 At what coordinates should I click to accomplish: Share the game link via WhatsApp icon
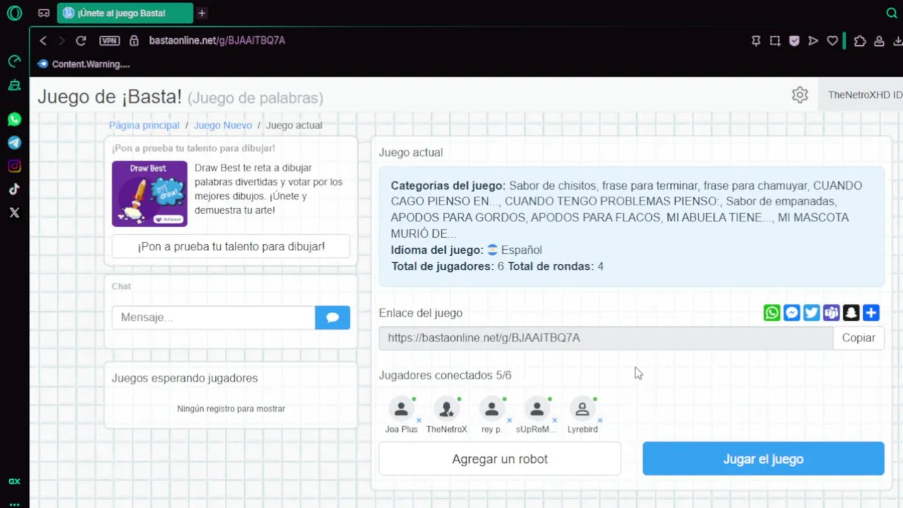pyautogui.click(x=772, y=313)
